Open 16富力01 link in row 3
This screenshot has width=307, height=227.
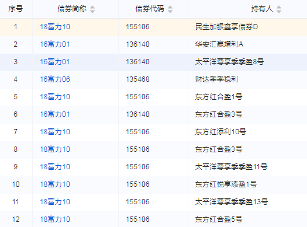(55, 62)
